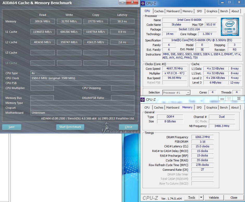This screenshot has height=202, width=245.
Task: Click the Memory Copy value 27778 MB/s
Action: coord(95,21)
